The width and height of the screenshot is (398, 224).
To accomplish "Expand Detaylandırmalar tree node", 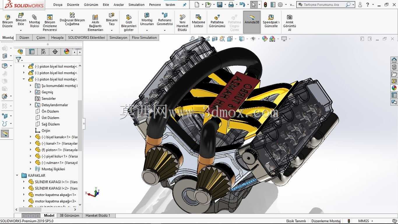I will point(31,105).
